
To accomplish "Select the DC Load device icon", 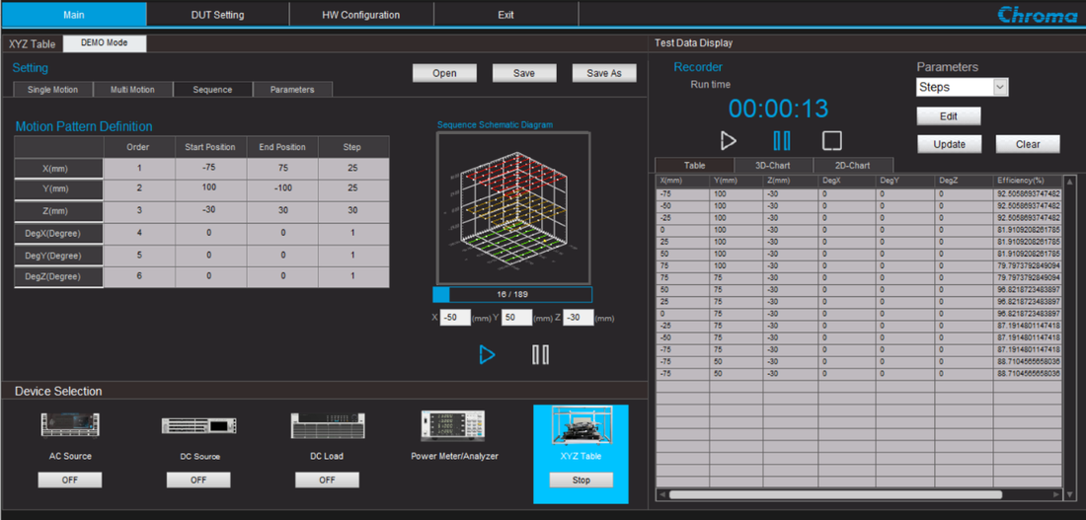I will click(x=328, y=425).
